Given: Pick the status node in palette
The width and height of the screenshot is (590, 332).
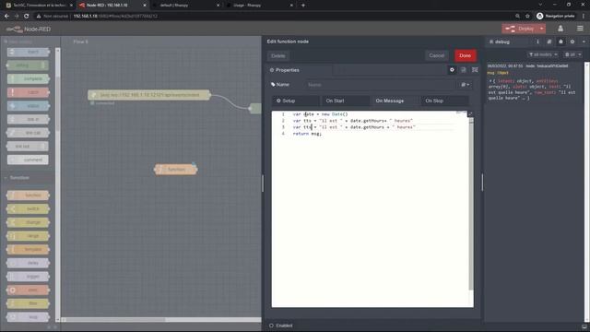Looking at the screenshot, I should point(28,106).
